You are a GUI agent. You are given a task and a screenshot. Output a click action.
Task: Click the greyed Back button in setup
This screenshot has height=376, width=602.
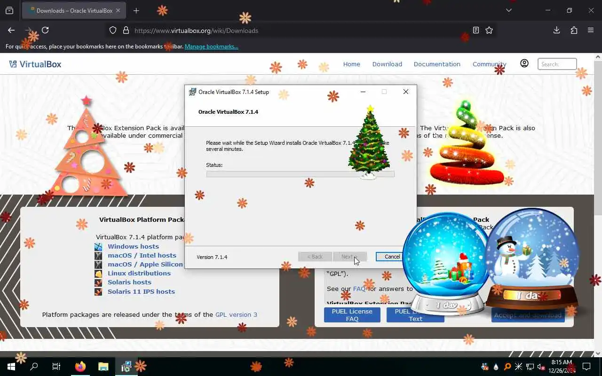tap(315, 257)
